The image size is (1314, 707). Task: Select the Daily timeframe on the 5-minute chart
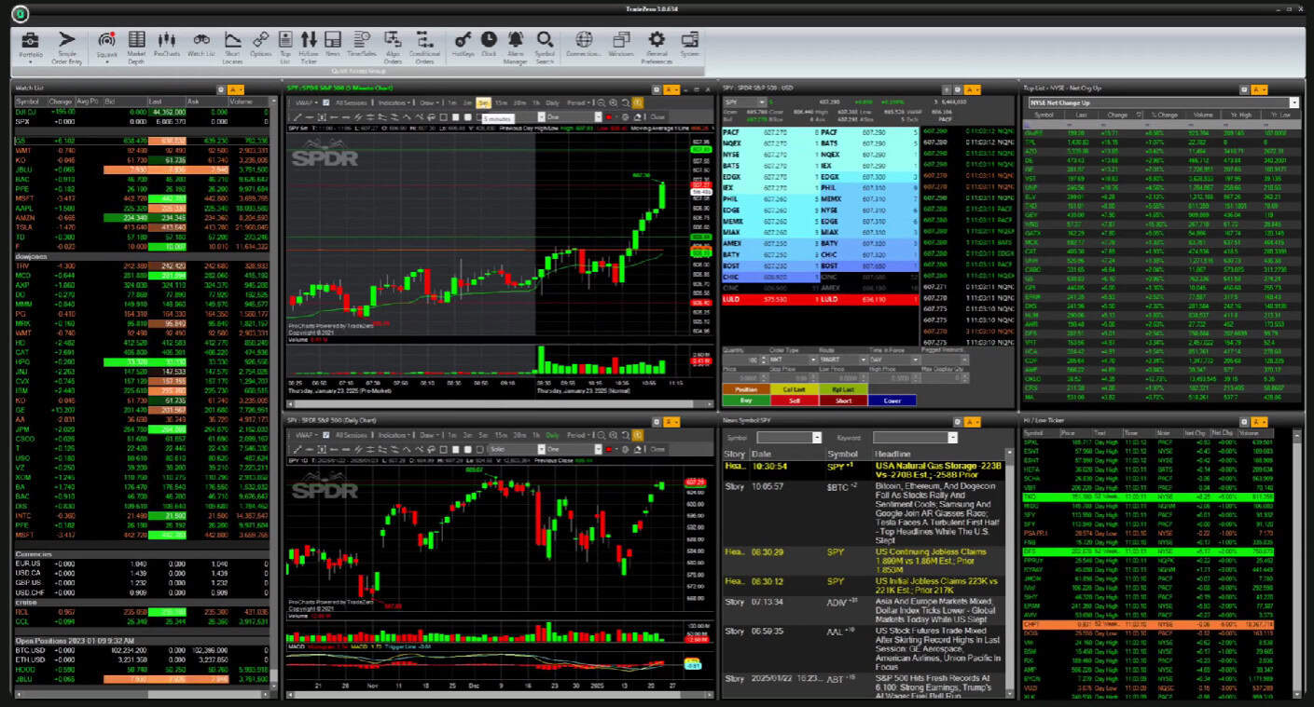(x=553, y=102)
